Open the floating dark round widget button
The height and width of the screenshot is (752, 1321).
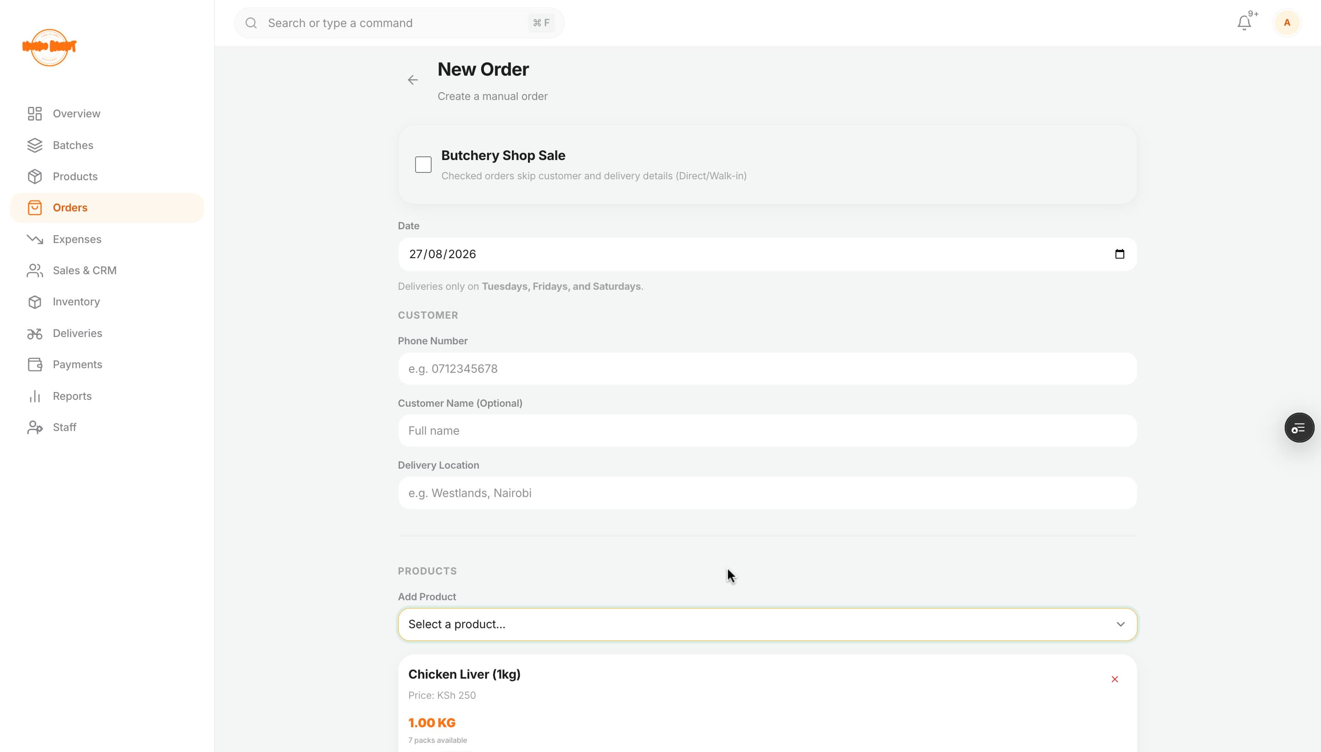(x=1299, y=428)
